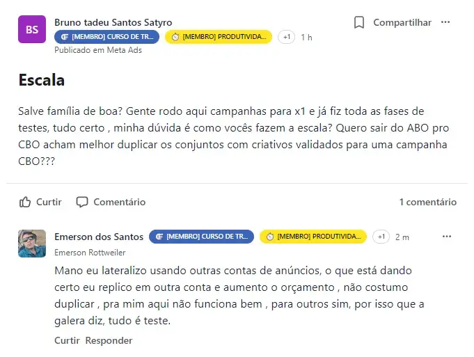This screenshot has height=357, width=474.
Task: Click Bruno's yellow PRODUTIVIDA... member badge
Action: tap(219, 37)
